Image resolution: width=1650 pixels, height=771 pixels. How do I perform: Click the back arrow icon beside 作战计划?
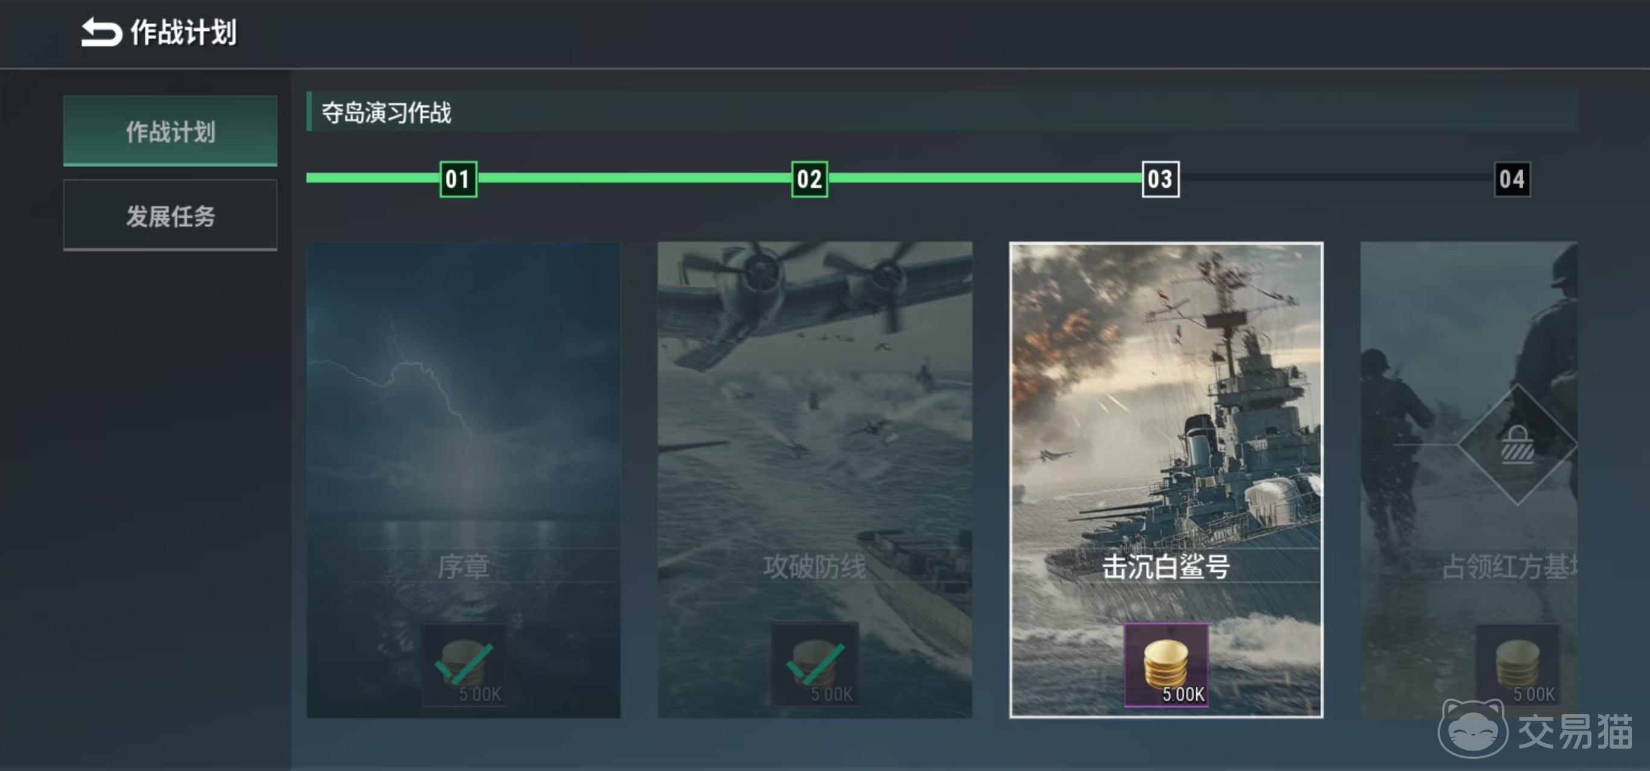(x=101, y=32)
